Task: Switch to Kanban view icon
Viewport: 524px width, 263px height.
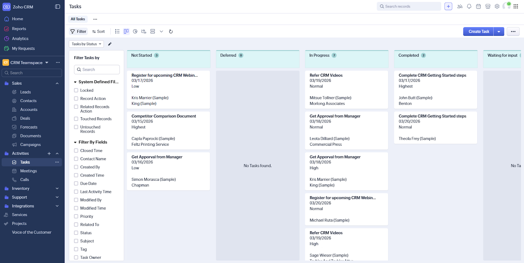Action: 126,31
